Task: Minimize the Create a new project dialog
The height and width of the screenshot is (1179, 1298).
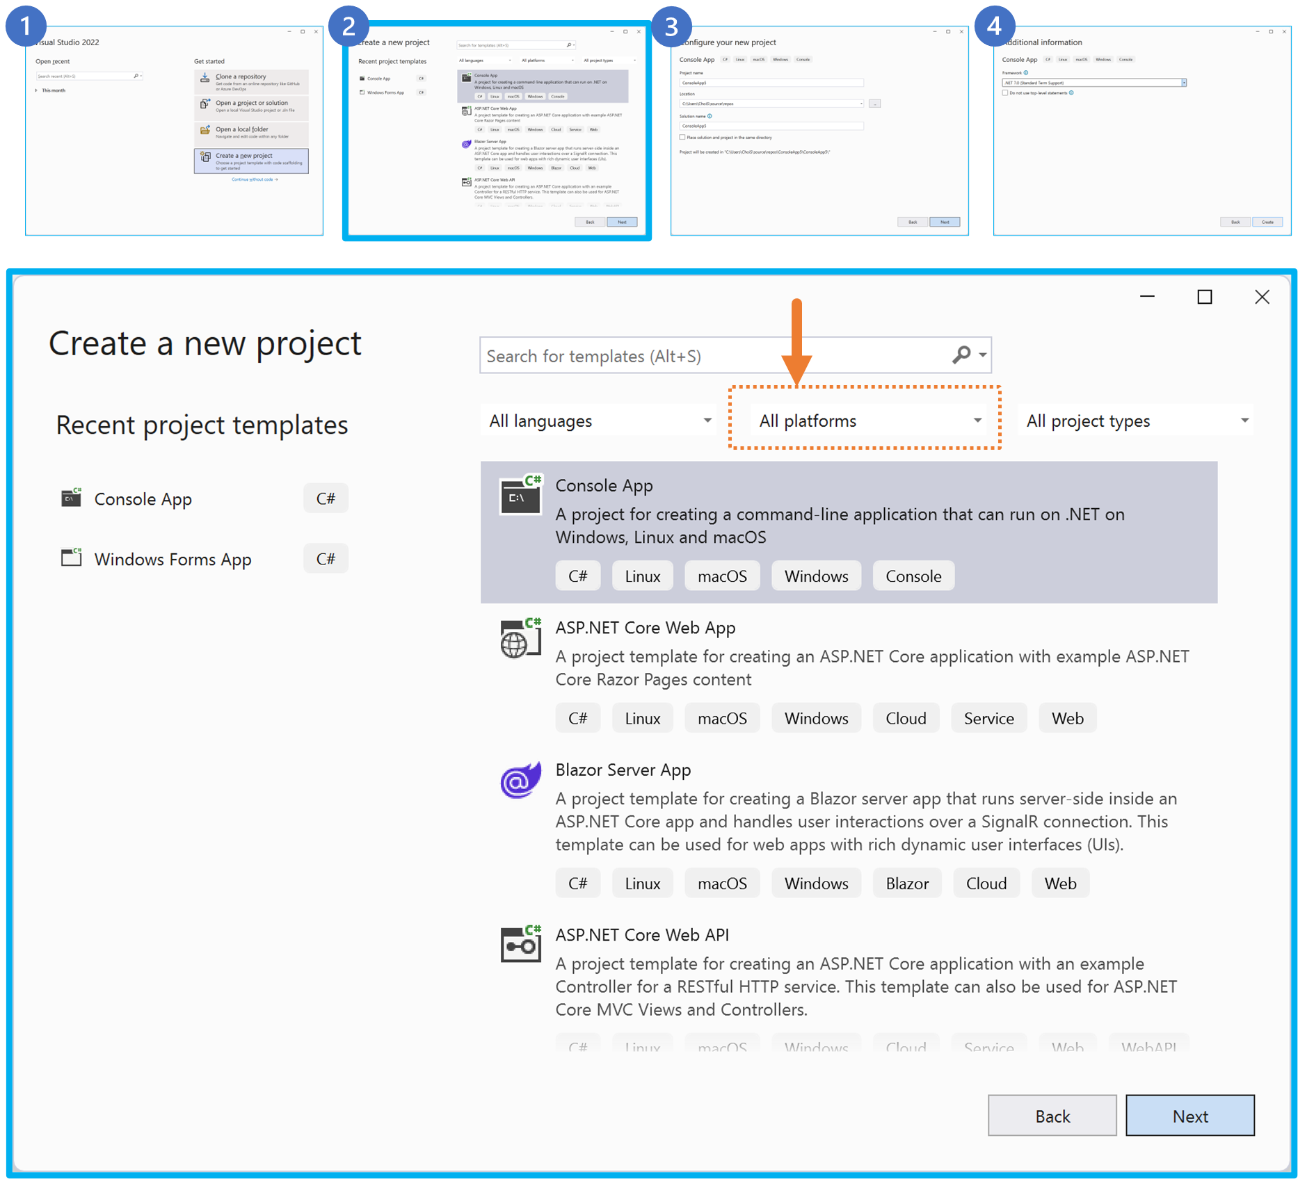Action: [x=1147, y=297]
